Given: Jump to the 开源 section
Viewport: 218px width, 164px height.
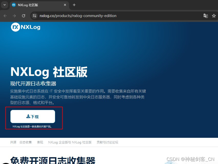Looking at the screenshot, I should pos(13,142).
